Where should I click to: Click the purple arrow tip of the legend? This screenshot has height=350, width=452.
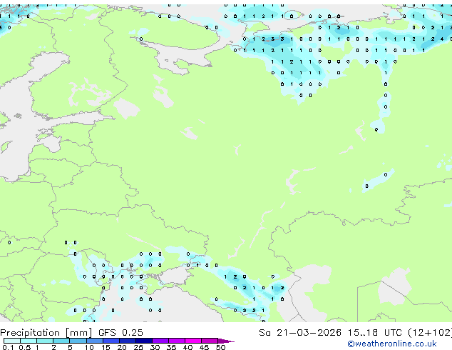point(226,341)
